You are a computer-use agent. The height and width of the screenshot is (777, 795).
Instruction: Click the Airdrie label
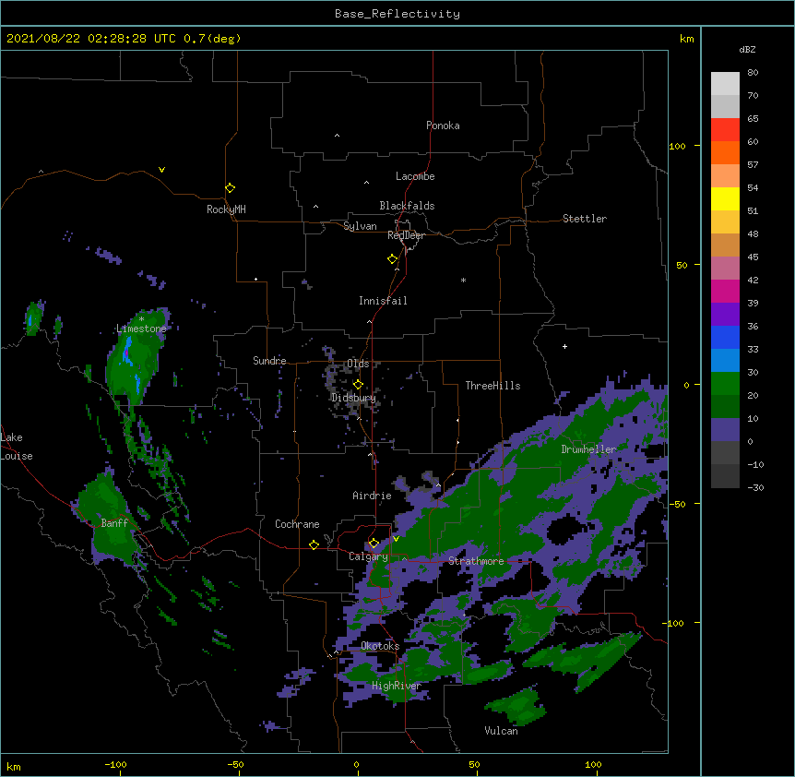tap(373, 496)
